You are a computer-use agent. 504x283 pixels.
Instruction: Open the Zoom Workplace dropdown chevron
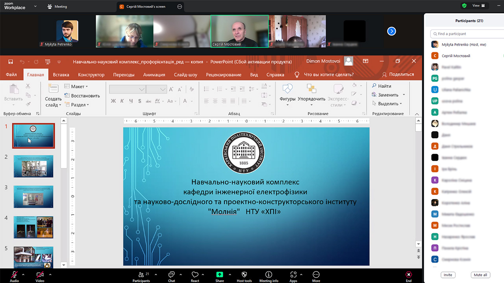click(35, 6)
